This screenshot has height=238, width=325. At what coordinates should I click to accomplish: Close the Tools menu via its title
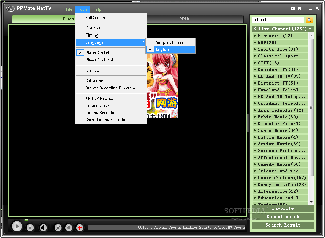(x=83, y=9)
